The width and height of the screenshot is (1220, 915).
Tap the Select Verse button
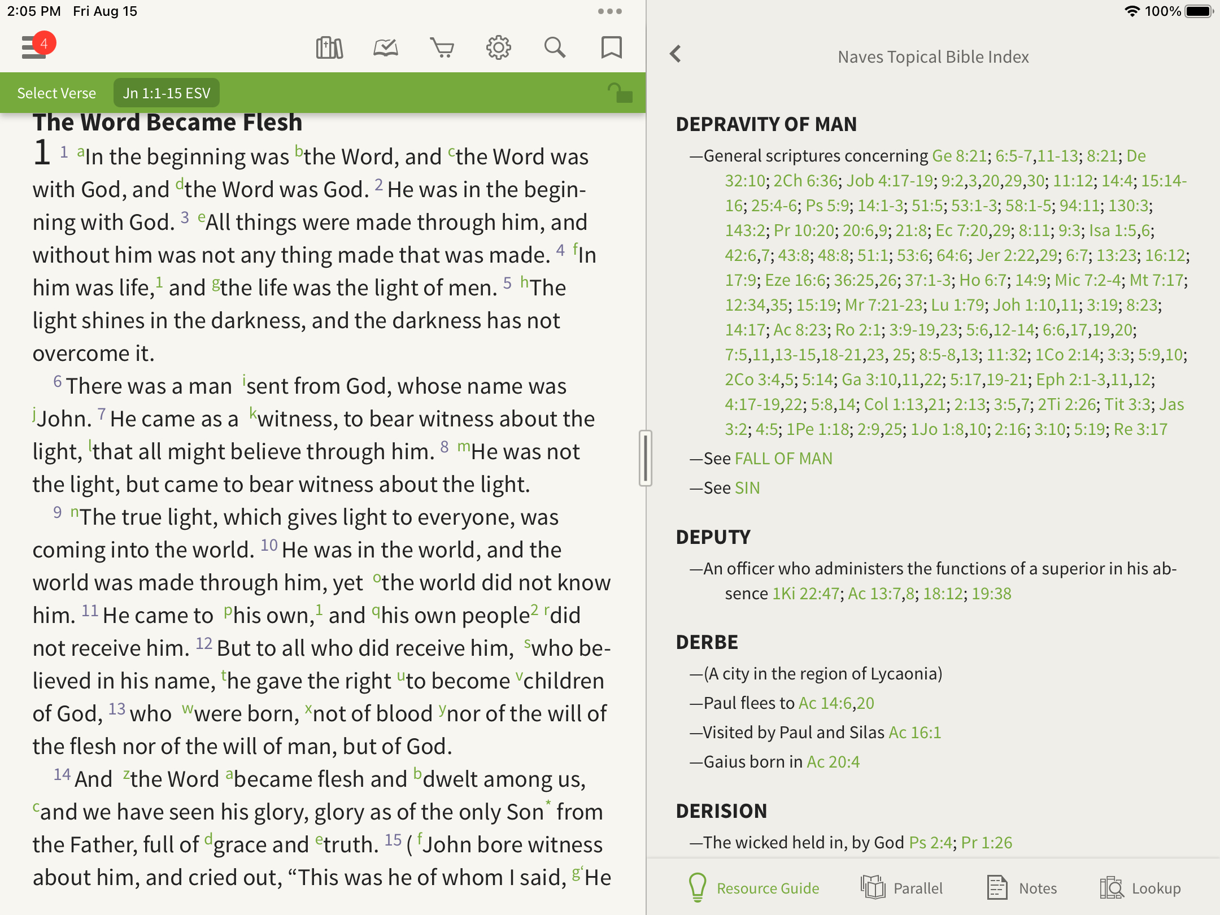(x=56, y=93)
